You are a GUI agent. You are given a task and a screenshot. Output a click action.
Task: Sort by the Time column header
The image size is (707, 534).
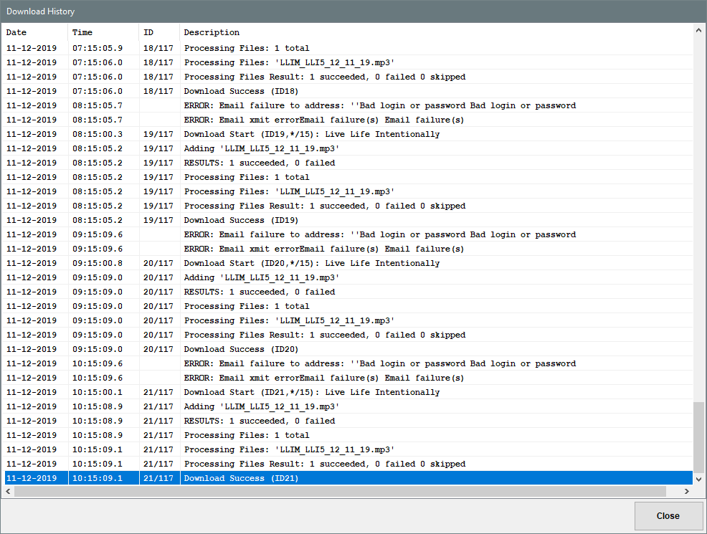pos(103,32)
